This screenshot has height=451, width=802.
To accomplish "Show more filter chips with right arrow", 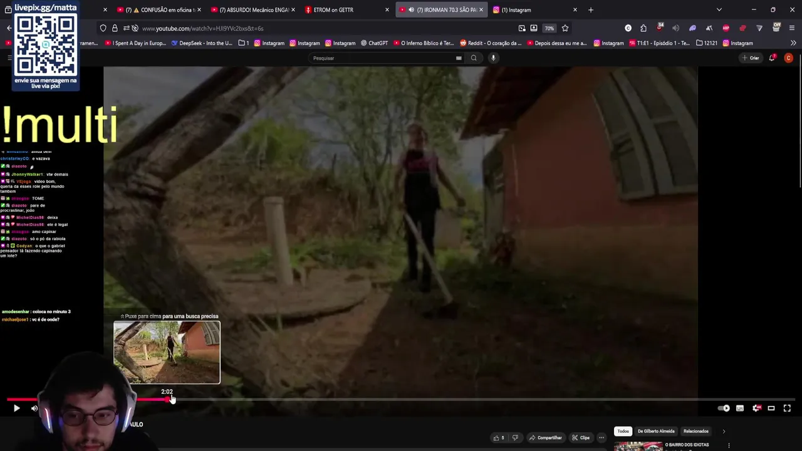I will pyautogui.click(x=724, y=431).
